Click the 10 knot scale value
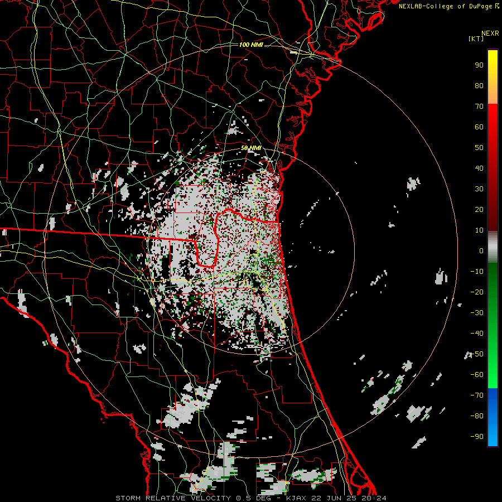 (479, 230)
